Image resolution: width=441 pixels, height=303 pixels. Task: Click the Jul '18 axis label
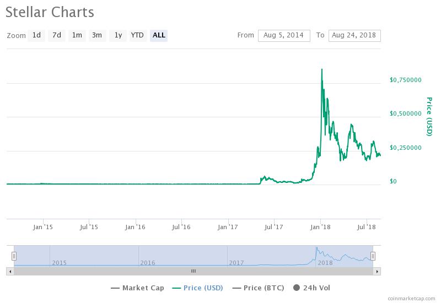pyautogui.click(x=367, y=227)
